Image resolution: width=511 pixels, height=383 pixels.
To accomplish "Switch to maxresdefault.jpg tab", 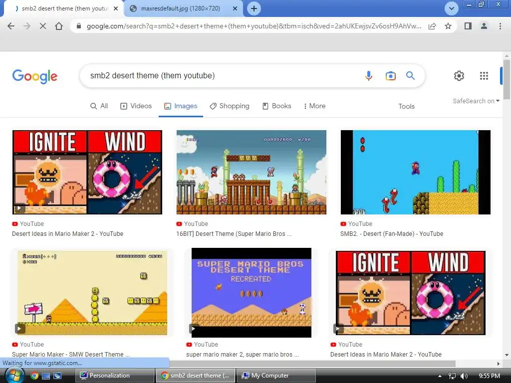I will click(x=184, y=8).
